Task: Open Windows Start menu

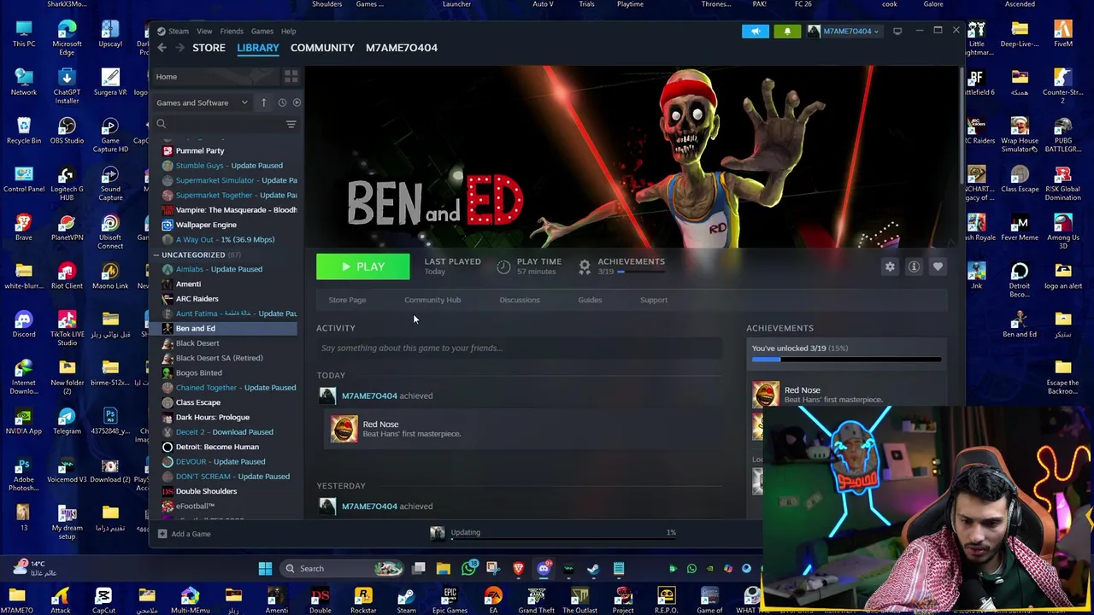Action: pyautogui.click(x=265, y=569)
